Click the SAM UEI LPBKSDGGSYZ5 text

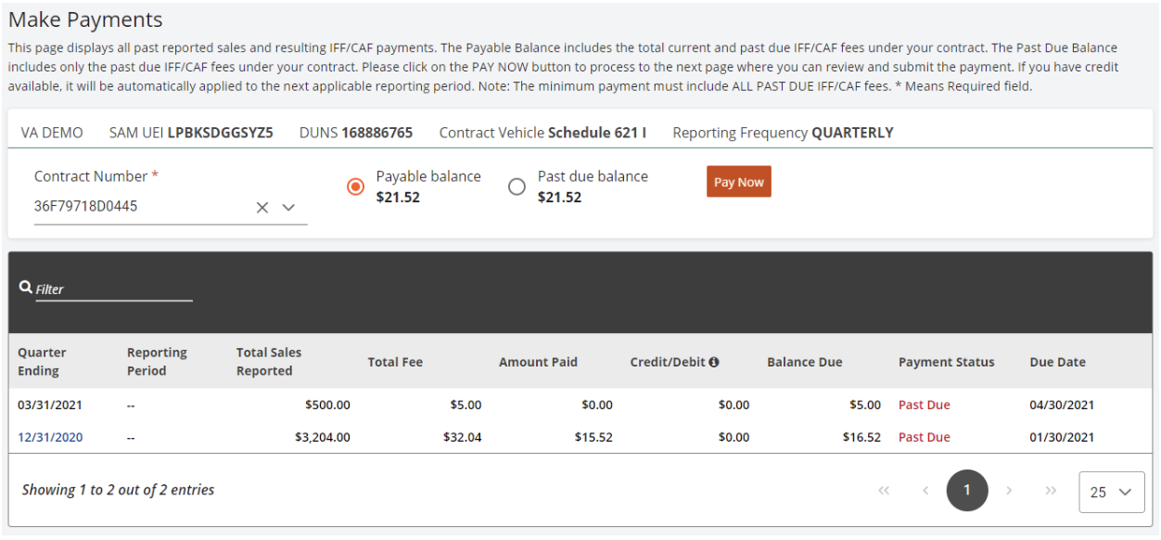191,133
